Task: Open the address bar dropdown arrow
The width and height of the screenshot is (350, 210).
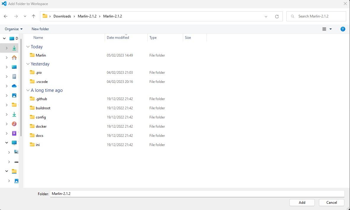Action: pos(266,16)
